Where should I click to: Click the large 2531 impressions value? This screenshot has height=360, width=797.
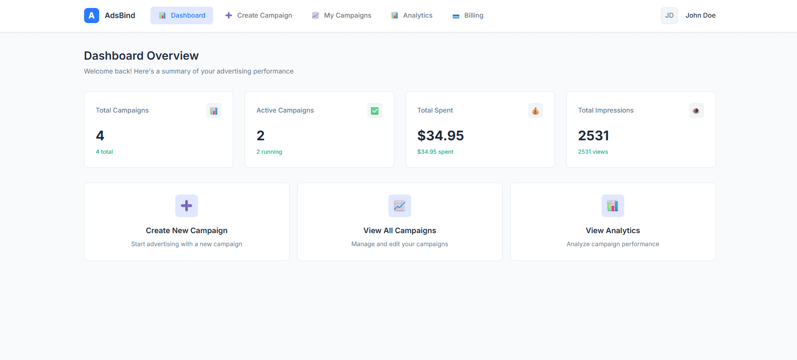(594, 136)
